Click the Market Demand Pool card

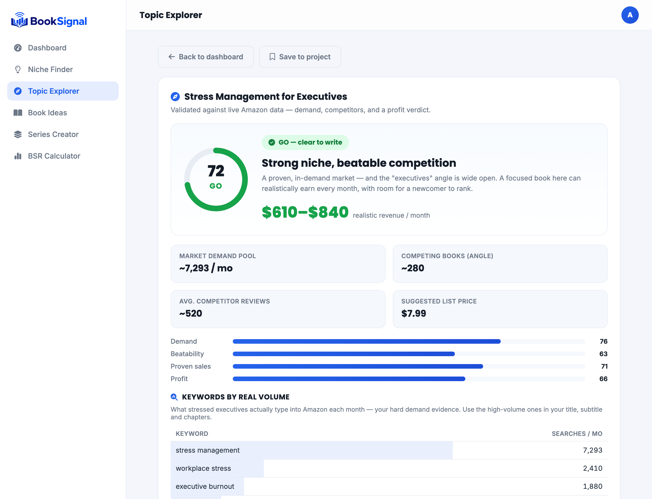pyautogui.click(x=278, y=264)
